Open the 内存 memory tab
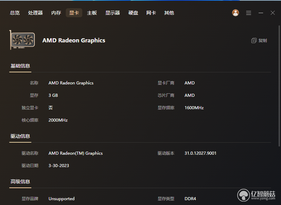Viewport: 281px width, 205px height. pyautogui.click(x=56, y=13)
